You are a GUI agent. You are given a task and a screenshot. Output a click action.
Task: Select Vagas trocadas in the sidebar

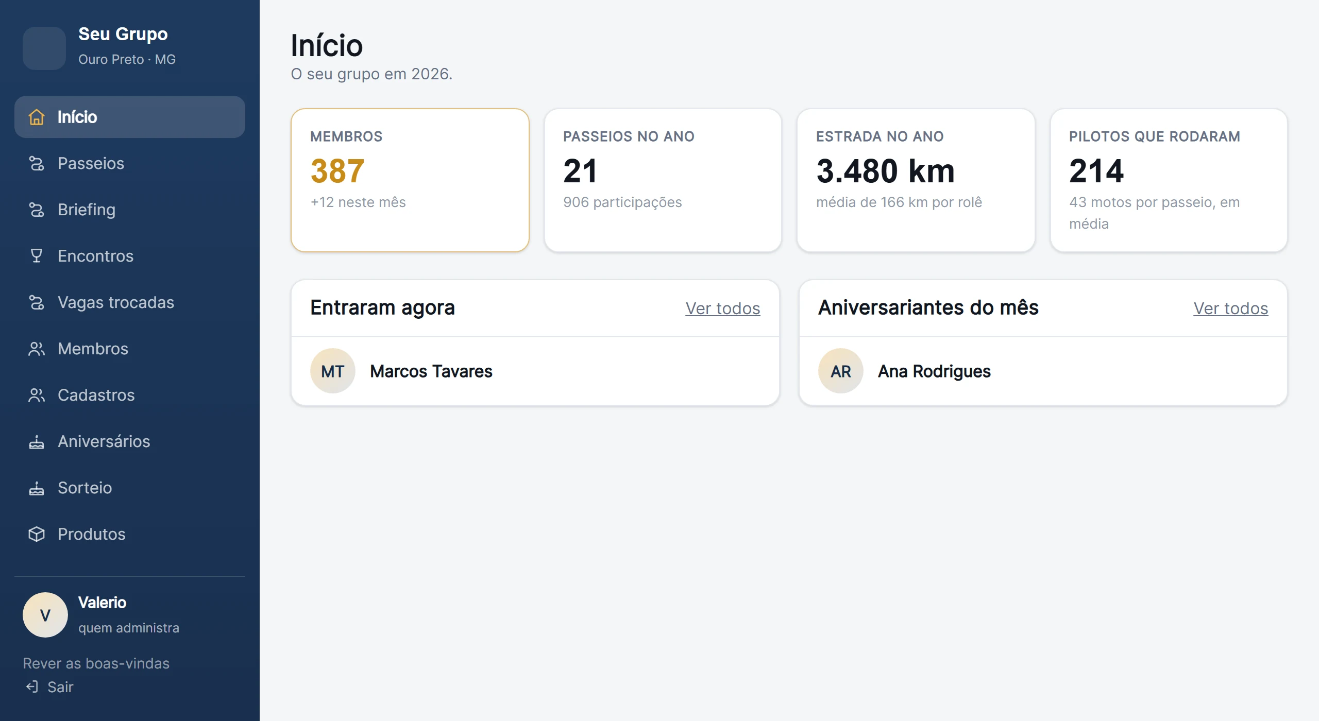pyautogui.click(x=130, y=302)
